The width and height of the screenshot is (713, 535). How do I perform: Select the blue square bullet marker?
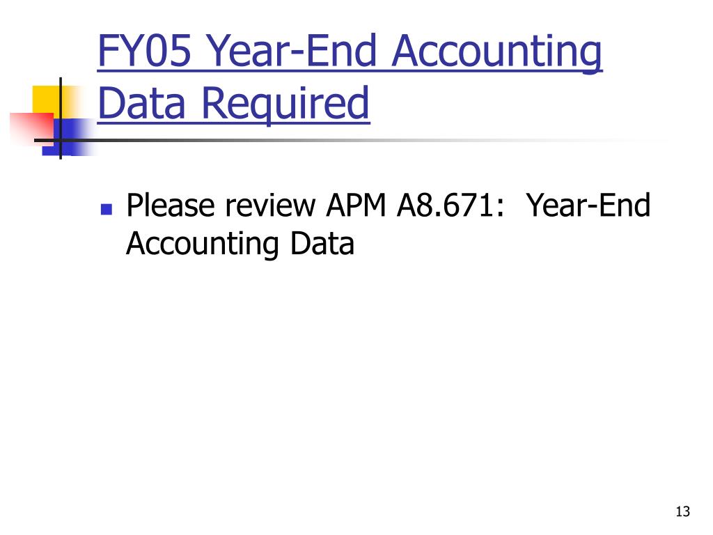tap(107, 209)
